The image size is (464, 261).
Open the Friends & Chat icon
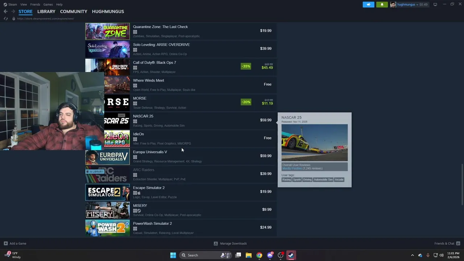pos(458,243)
